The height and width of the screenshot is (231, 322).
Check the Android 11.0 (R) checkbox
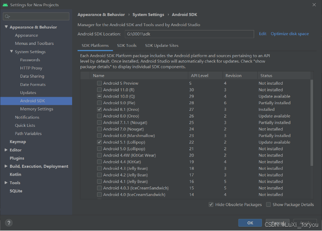[99, 90]
